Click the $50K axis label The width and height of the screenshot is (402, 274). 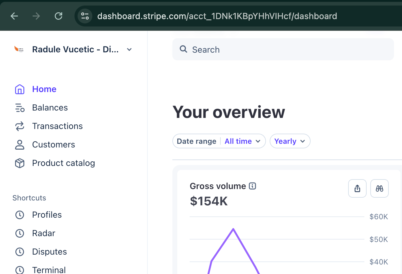tap(379, 240)
